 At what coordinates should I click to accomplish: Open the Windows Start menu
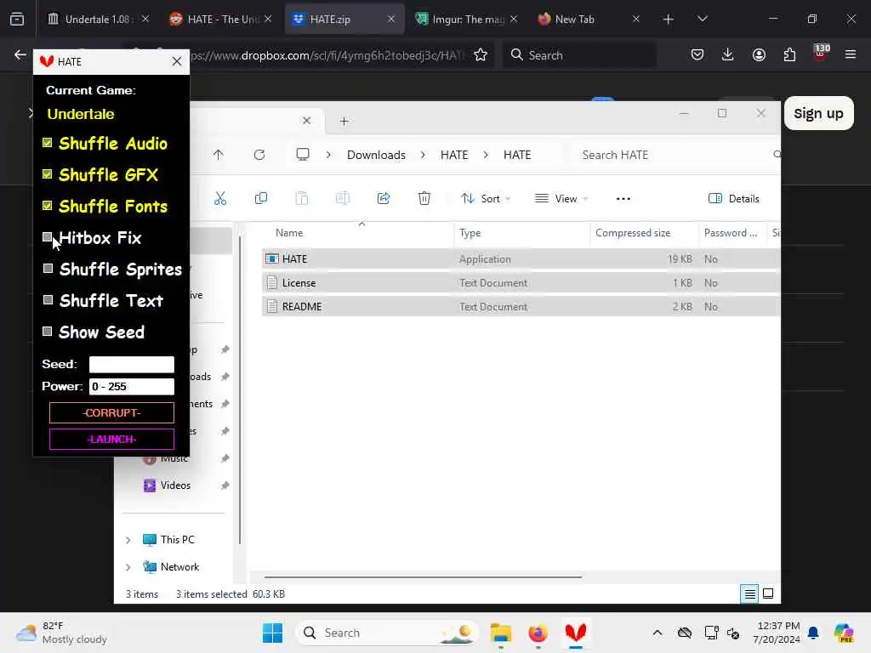(x=272, y=633)
